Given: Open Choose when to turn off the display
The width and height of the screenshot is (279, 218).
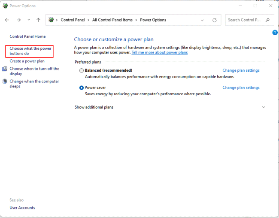Looking at the screenshot, I should [x=34, y=71].
